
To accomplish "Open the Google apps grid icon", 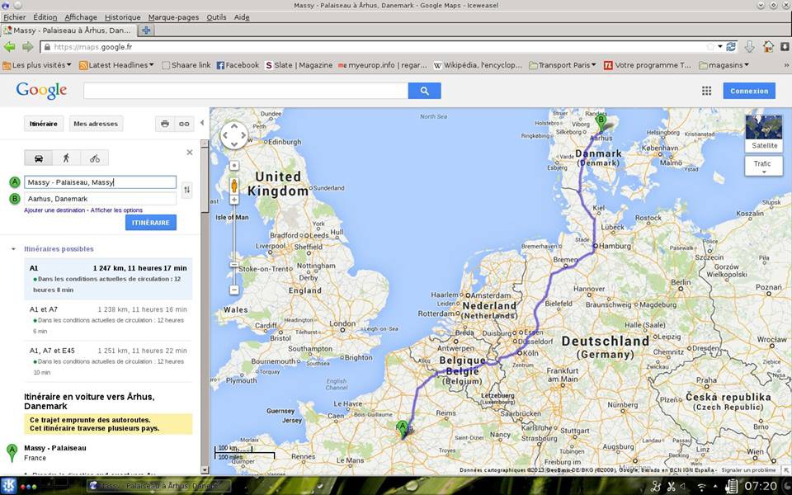I will point(707,91).
